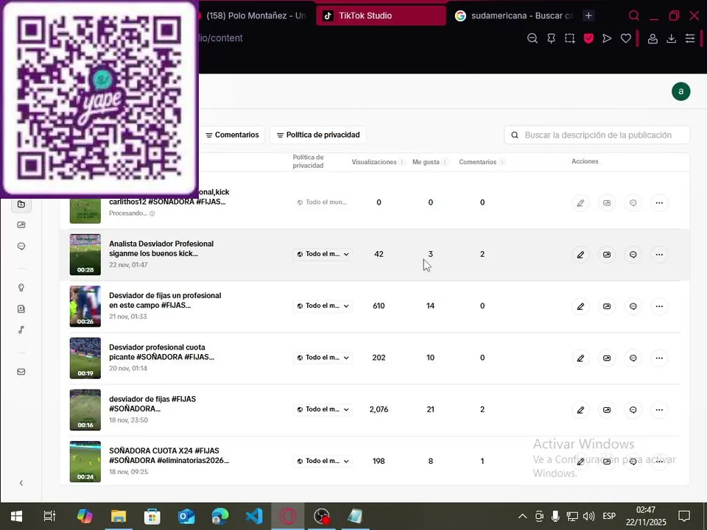Image resolution: width=707 pixels, height=530 pixels.
Task: Switch to the 'TikTok Studio' browser tab
Action: point(381,15)
